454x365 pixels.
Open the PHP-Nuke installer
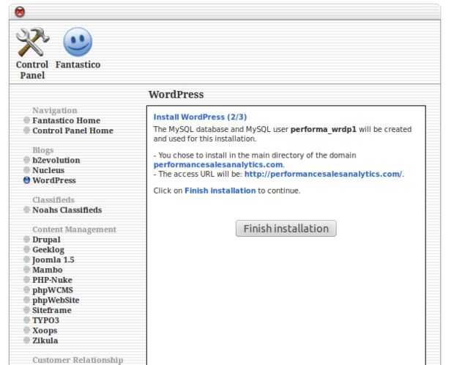[x=52, y=280]
